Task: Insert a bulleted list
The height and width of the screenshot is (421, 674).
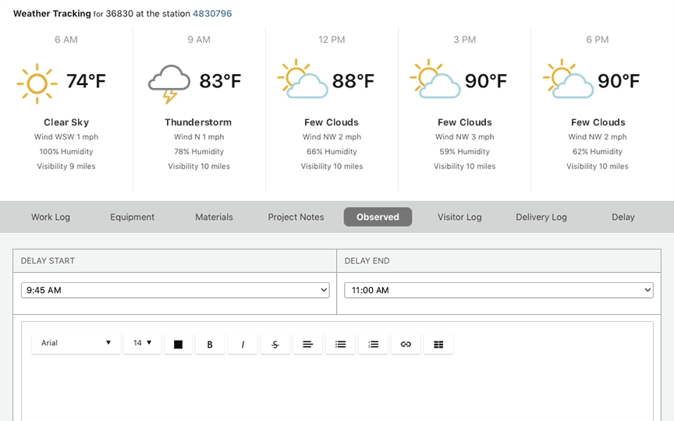Action: pyautogui.click(x=341, y=344)
